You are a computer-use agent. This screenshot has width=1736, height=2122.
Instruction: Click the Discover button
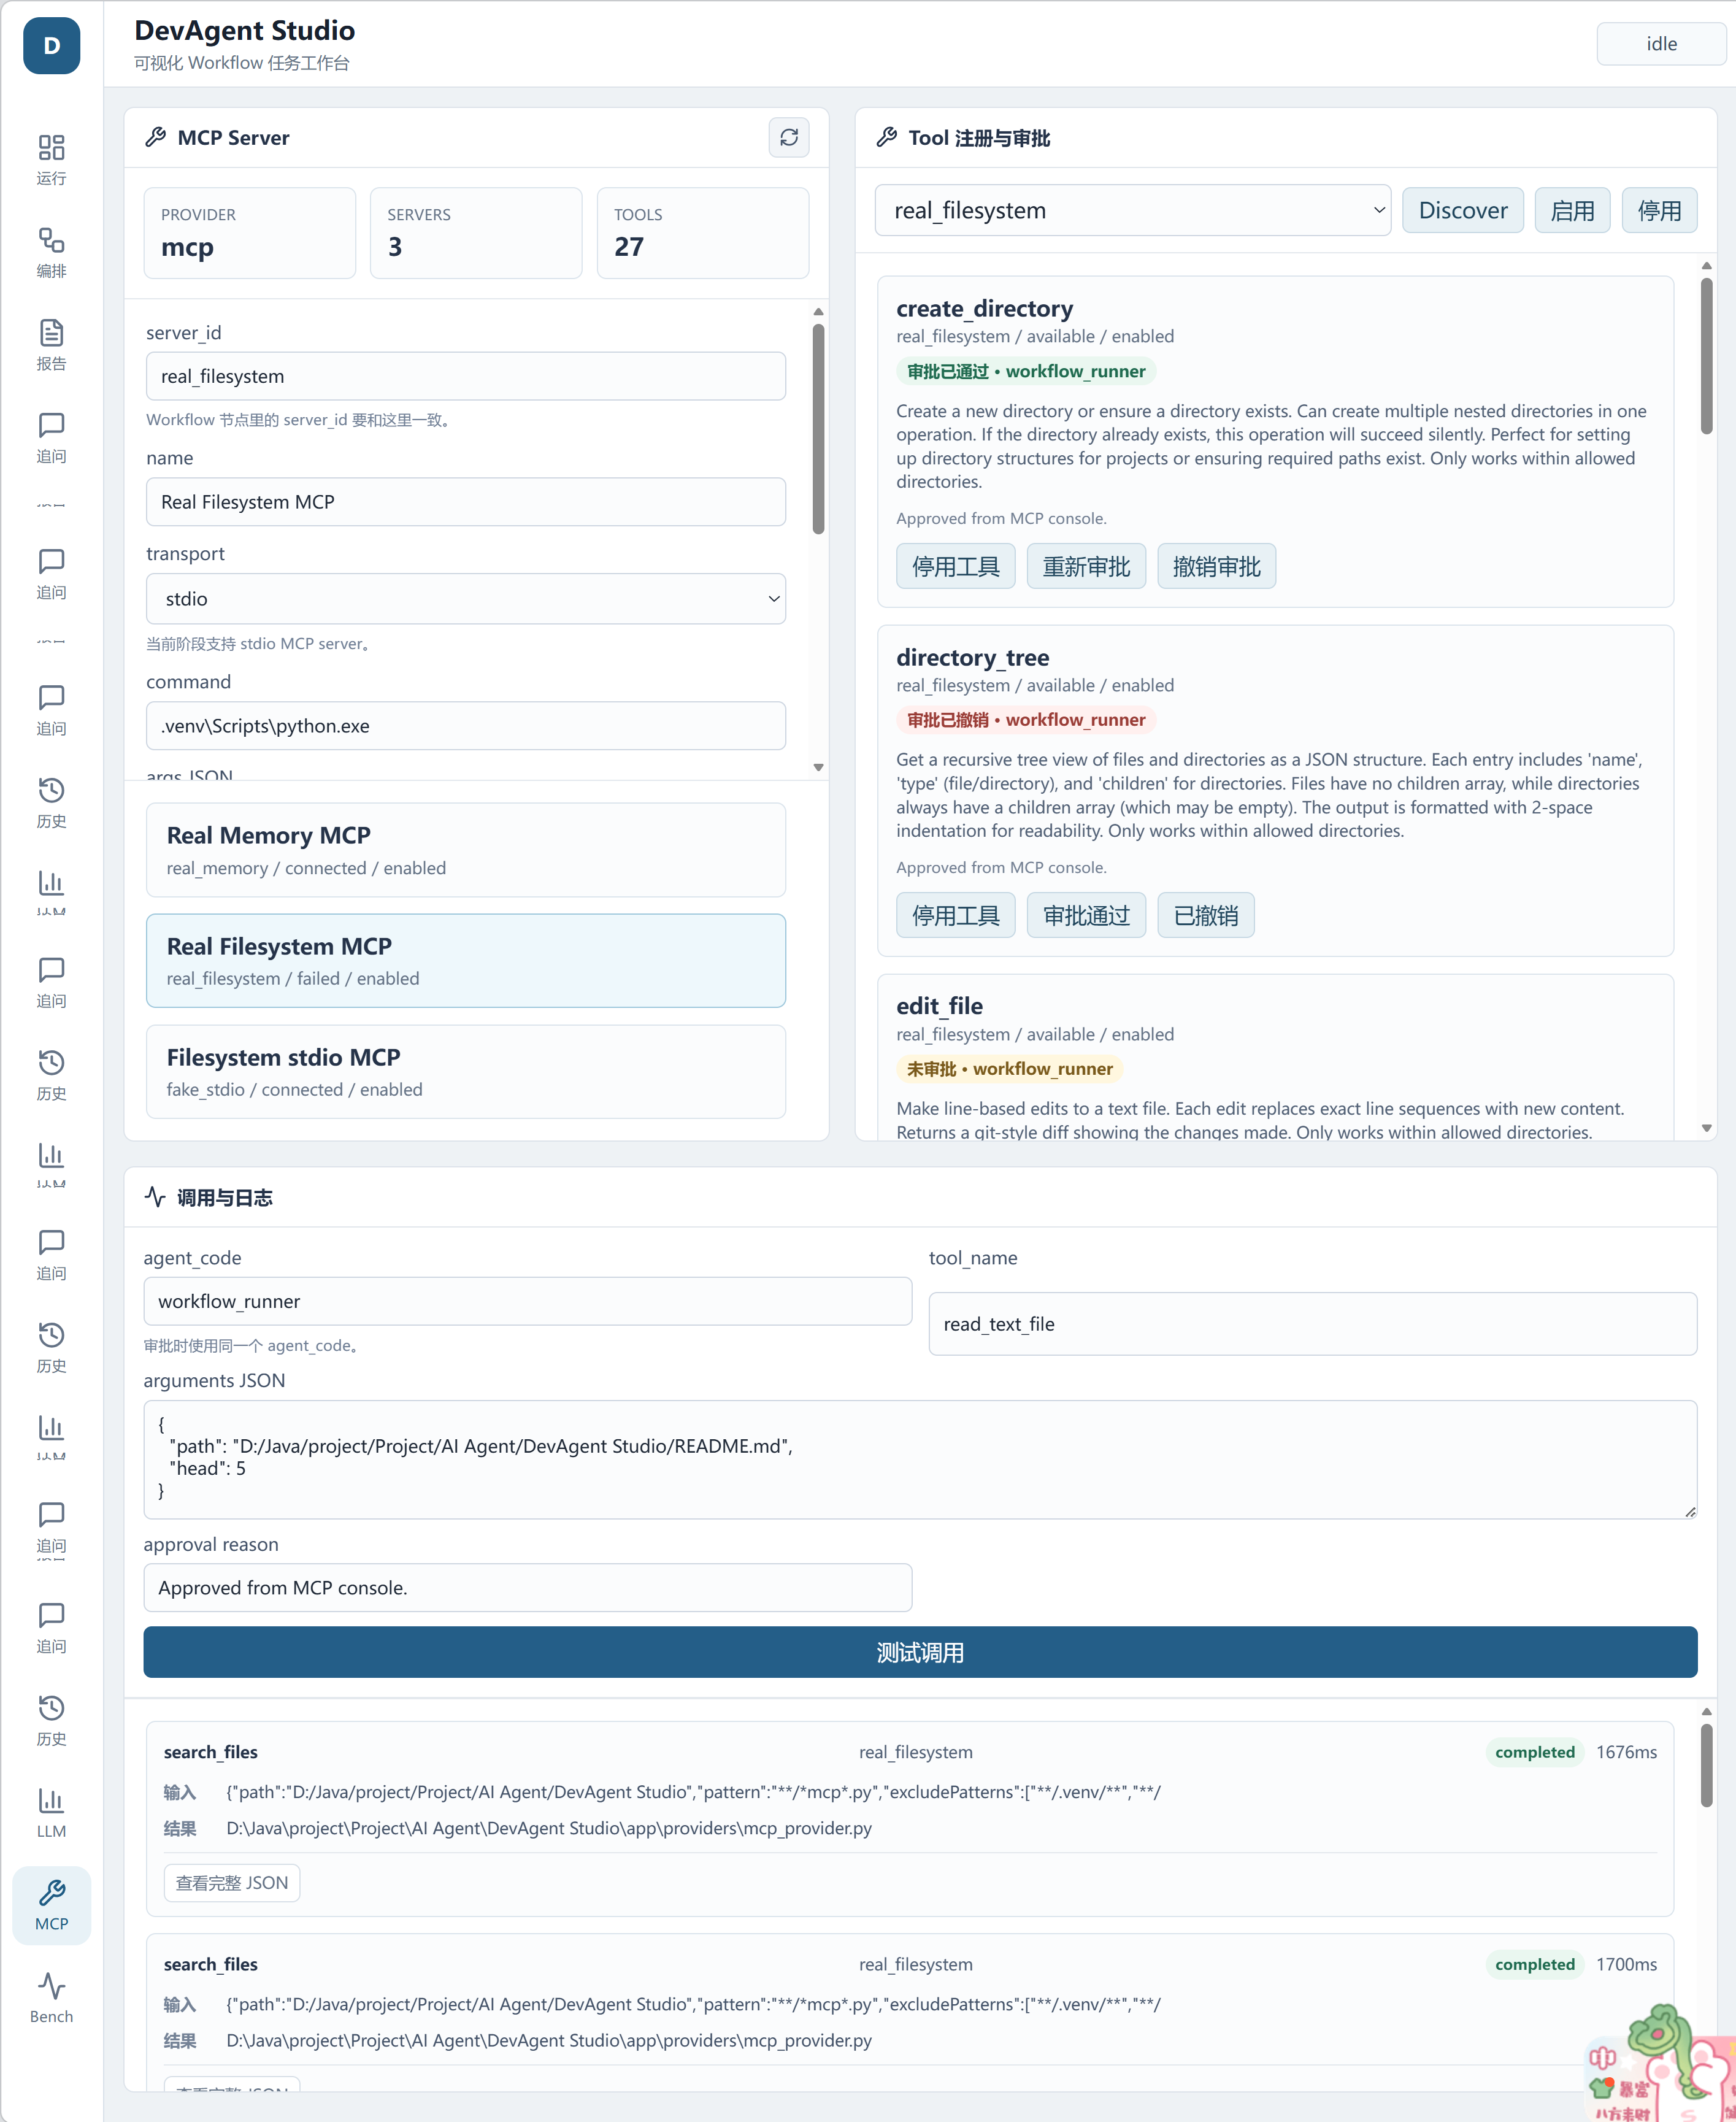1462,210
